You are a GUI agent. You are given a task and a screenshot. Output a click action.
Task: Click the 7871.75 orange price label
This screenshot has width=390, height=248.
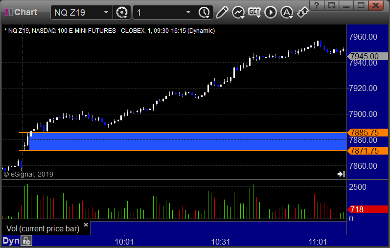point(368,151)
